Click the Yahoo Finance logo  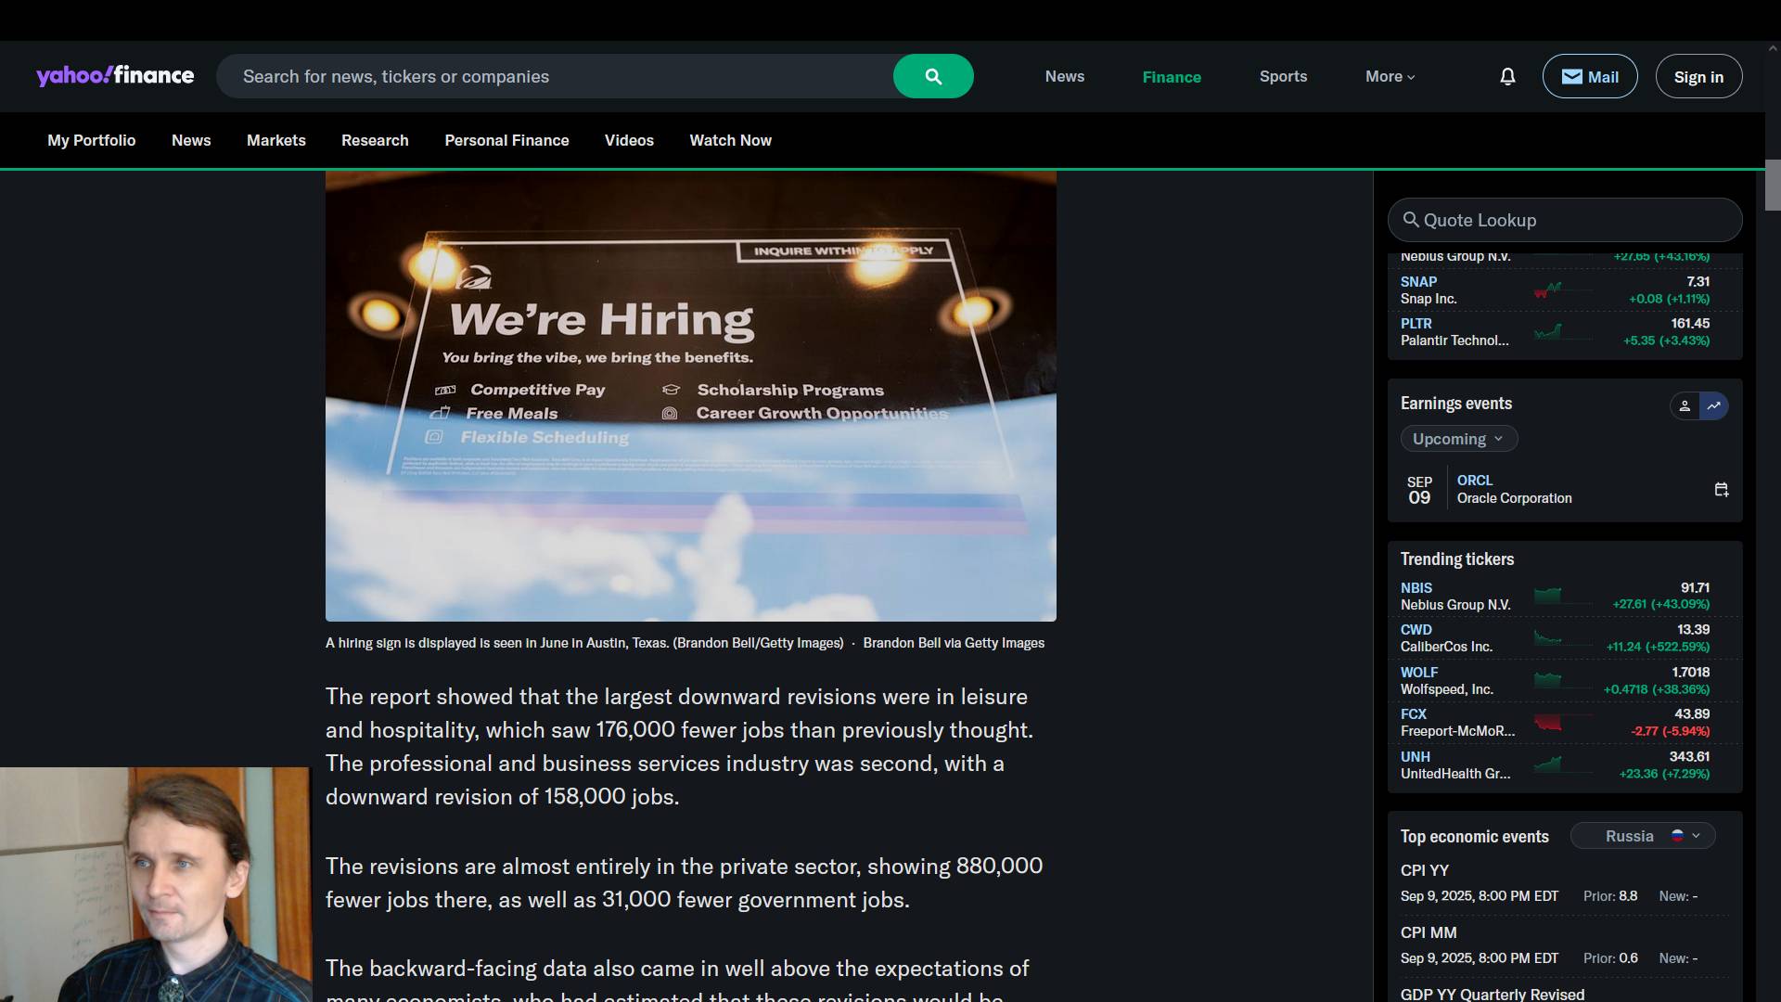click(115, 75)
